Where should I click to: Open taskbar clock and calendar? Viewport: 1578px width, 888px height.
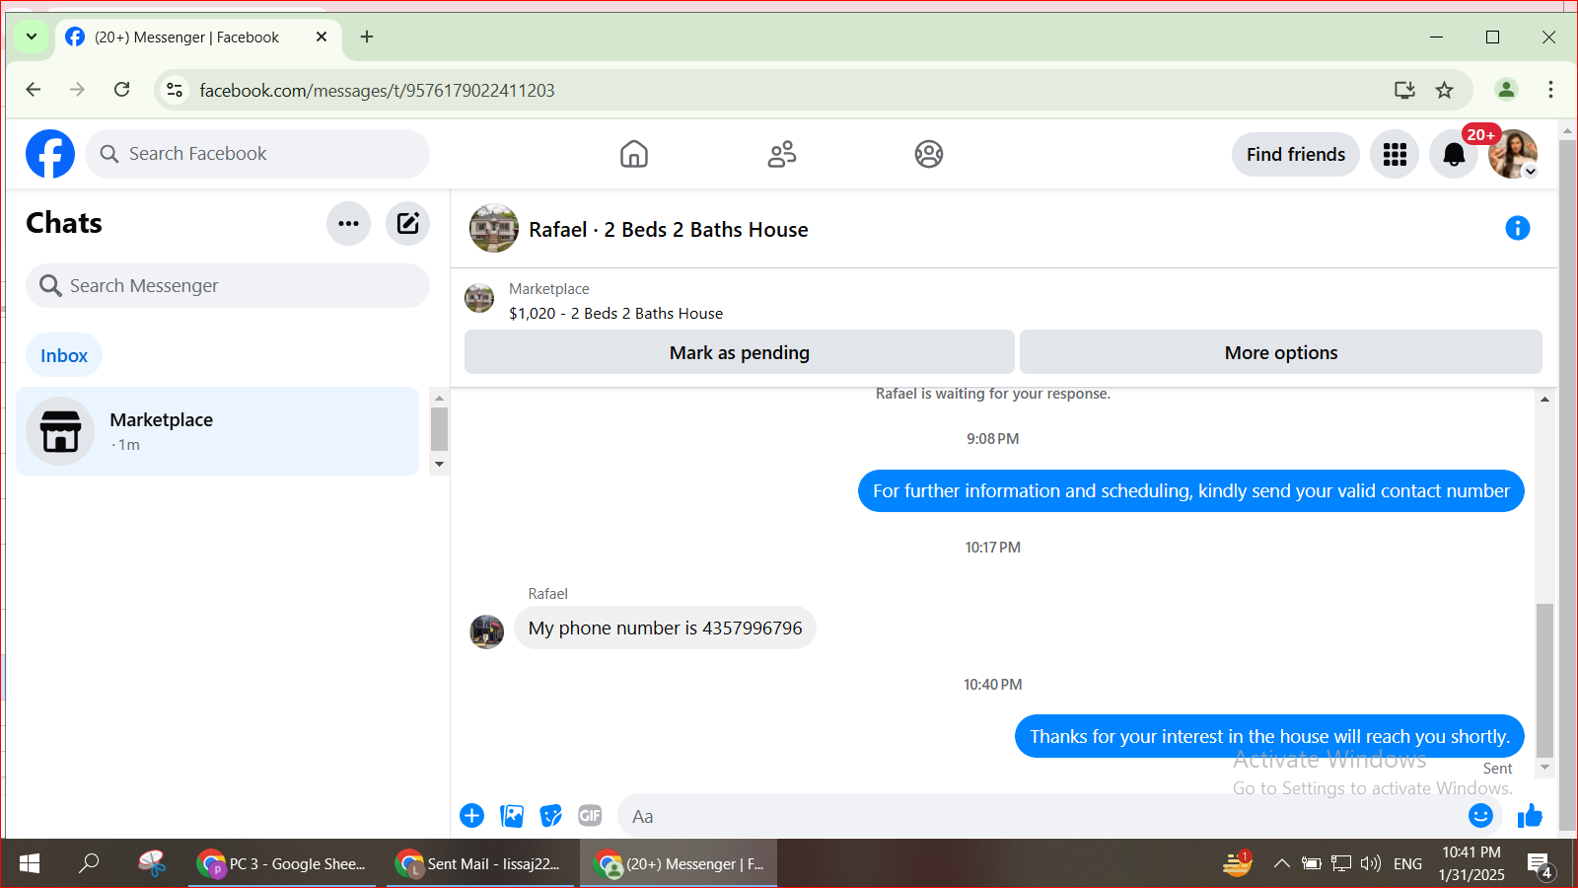pos(1471,863)
